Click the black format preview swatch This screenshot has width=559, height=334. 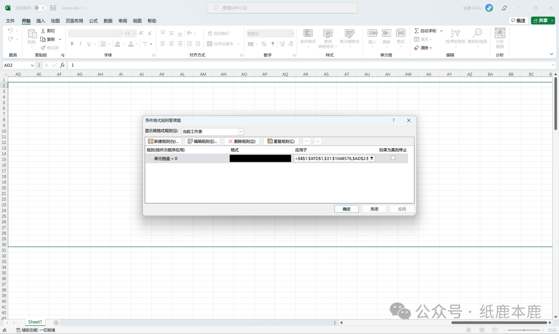[260, 158]
